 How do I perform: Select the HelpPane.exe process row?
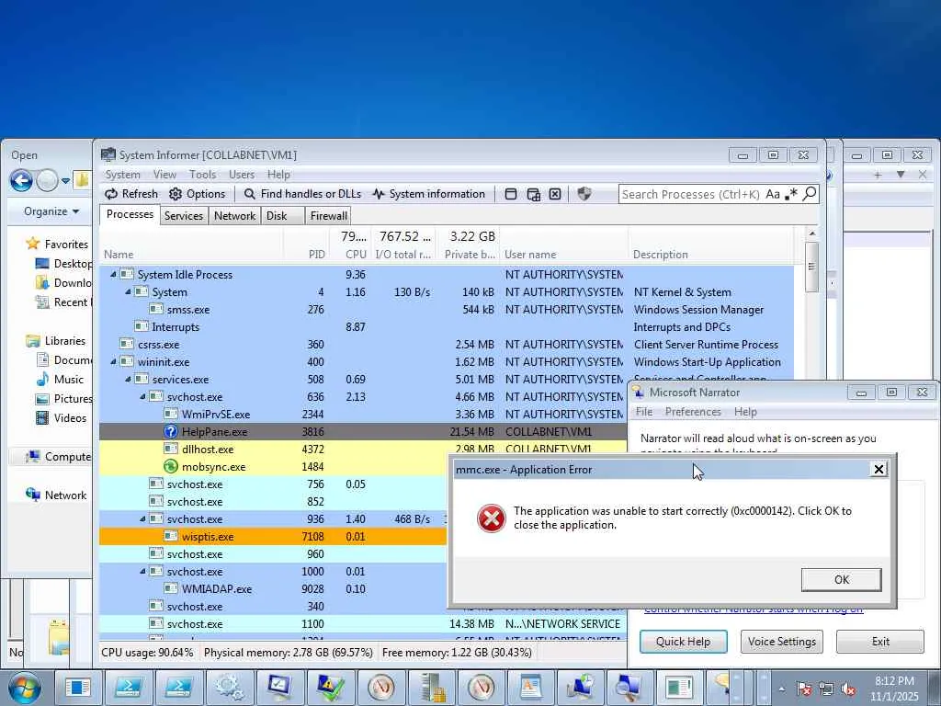[x=364, y=432]
